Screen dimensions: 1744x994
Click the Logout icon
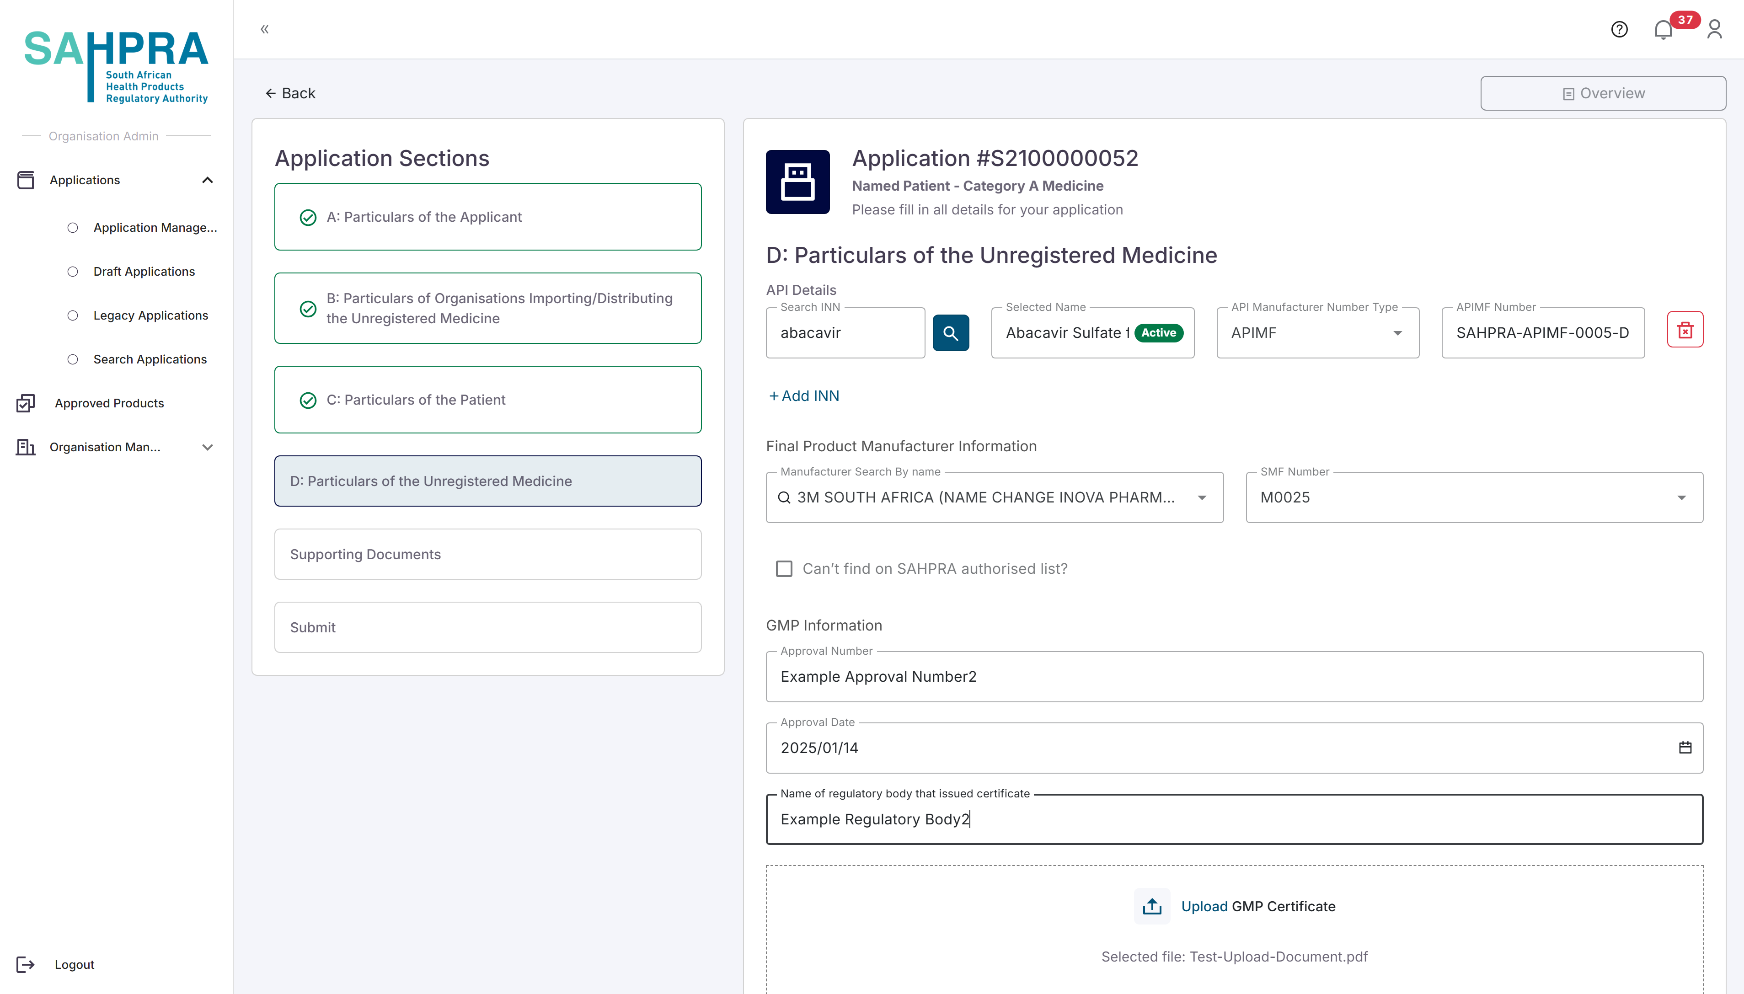point(25,964)
